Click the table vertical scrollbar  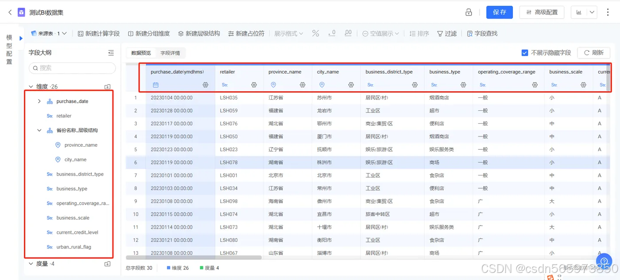pos(609,78)
